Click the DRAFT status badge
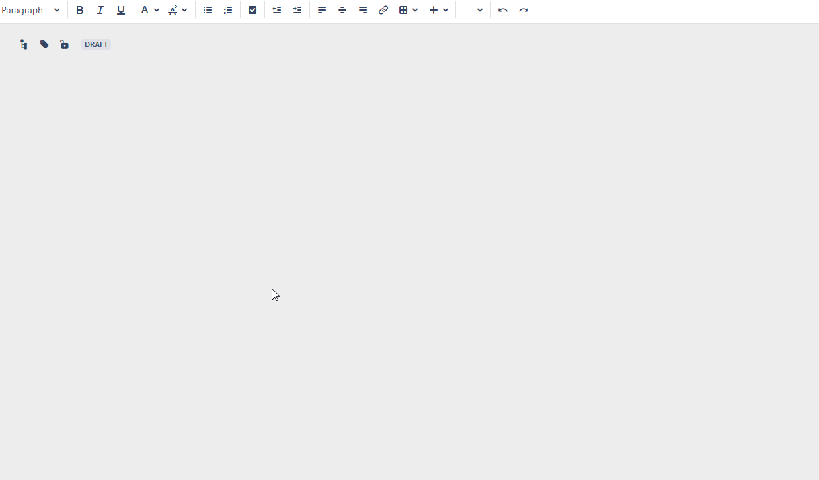 coord(97,44)
